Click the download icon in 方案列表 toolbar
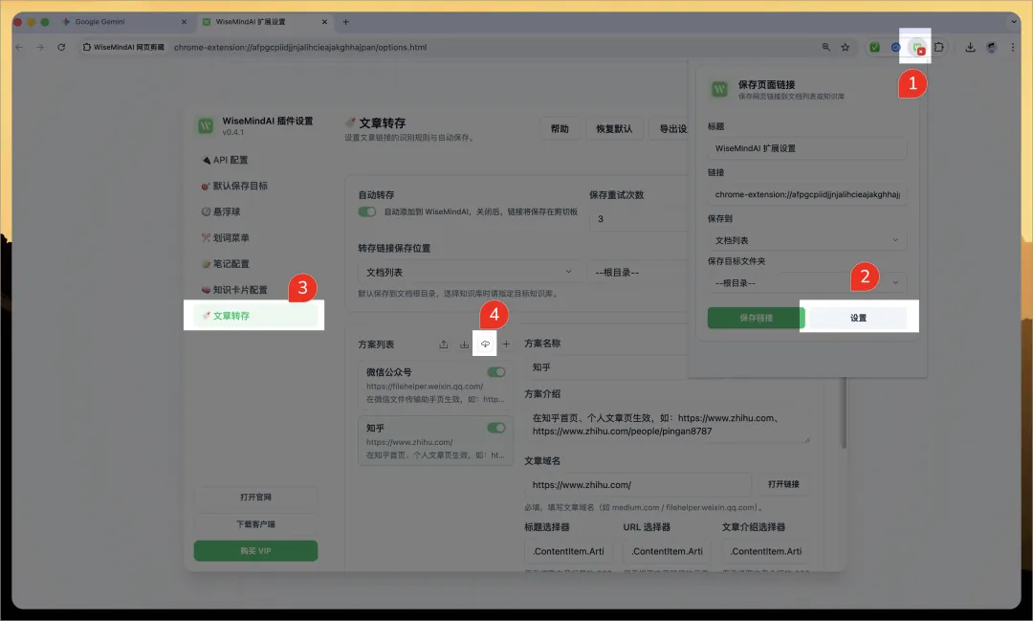Screen dimensions: 1033x621 click(x=465, y=344)
